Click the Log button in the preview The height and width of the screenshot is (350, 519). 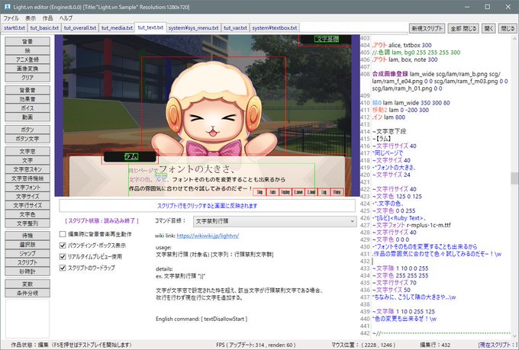[324, 192]
